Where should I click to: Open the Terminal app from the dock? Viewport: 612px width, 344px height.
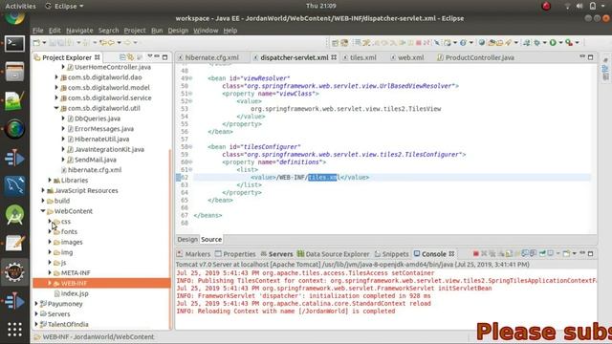coord(15,44)
